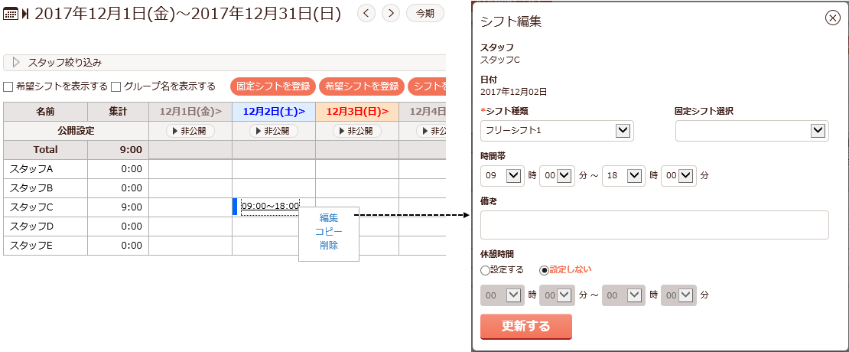Close the シフト編集 dialog with X icon

tap(833, 19)
